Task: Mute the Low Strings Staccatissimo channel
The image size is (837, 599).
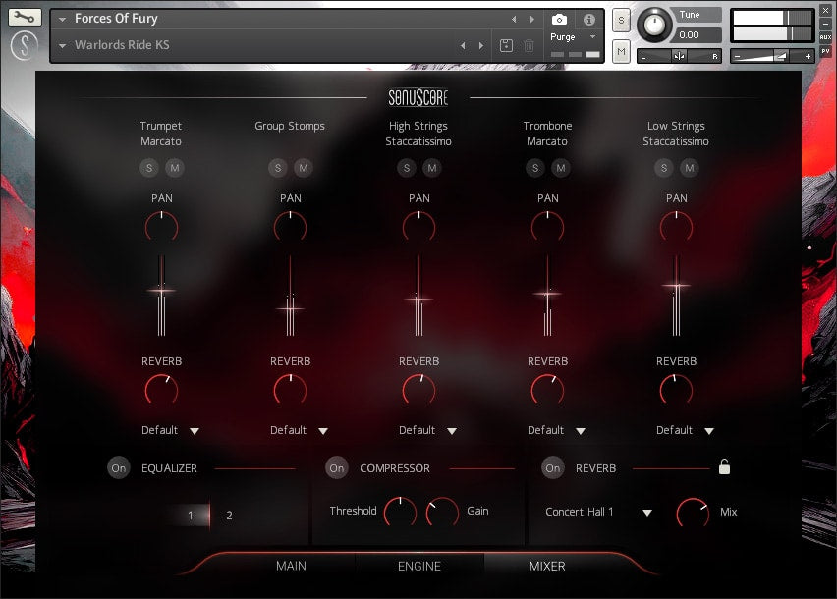Action: (x=689, y=168)
